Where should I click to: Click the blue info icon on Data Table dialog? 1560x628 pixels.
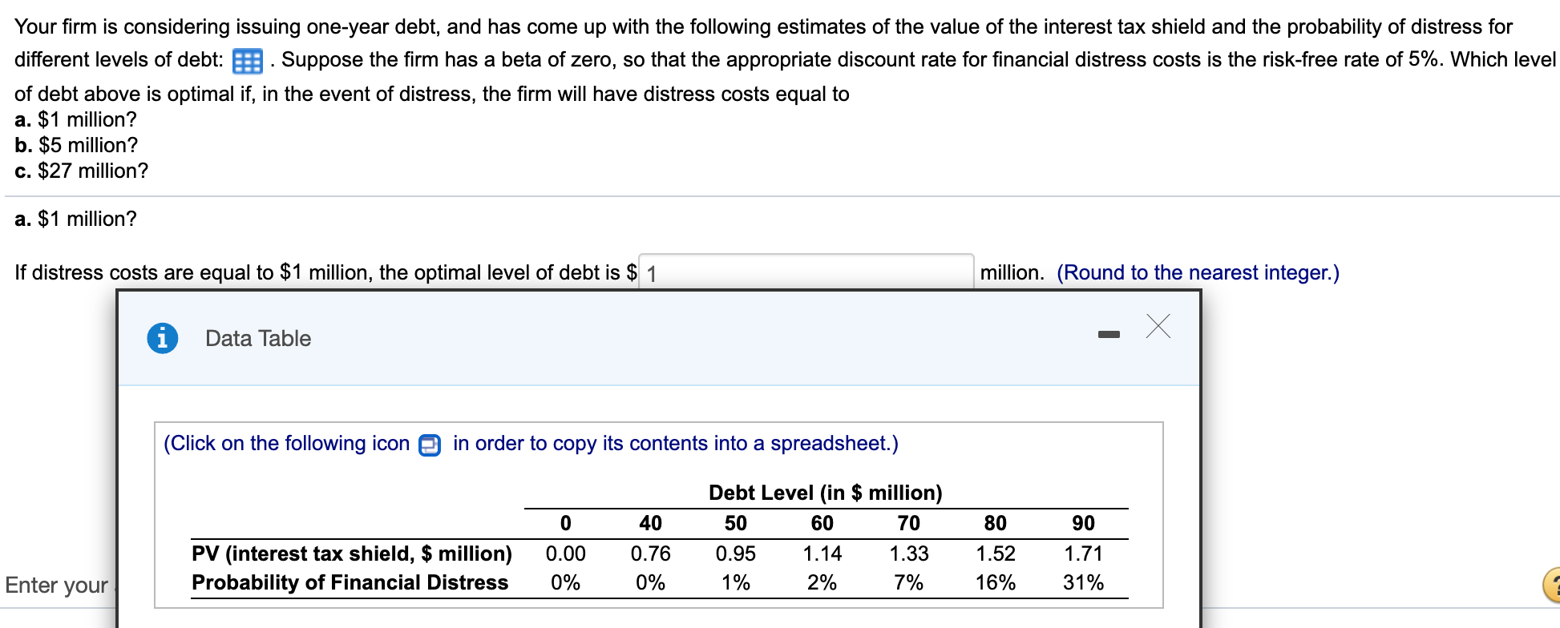point(163,338)
